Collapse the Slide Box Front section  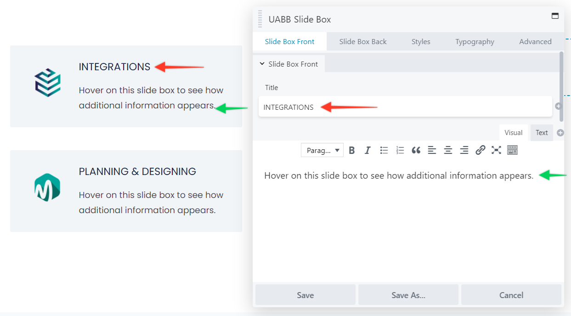click(289, 64)
